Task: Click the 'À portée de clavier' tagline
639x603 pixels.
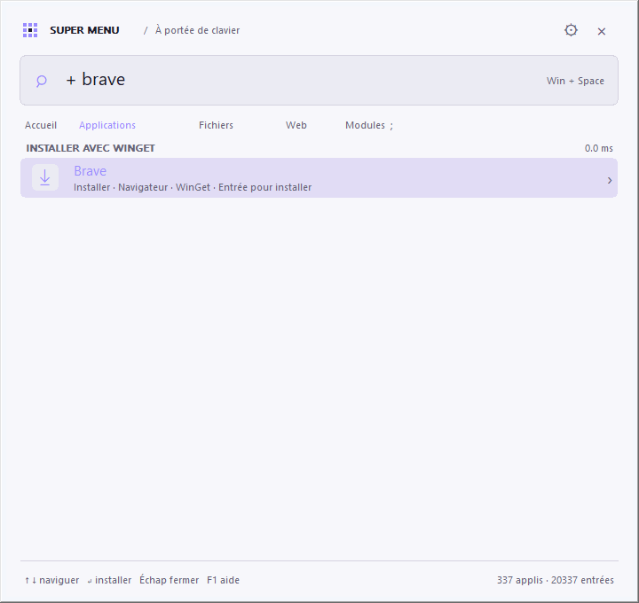Action: [197, 30]
